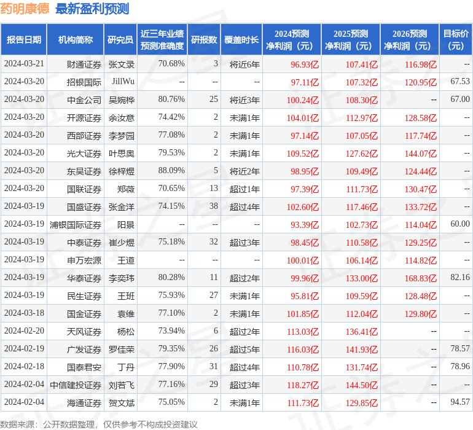
Task: Click researcher 吴婉桦
Action: [121, 100]
